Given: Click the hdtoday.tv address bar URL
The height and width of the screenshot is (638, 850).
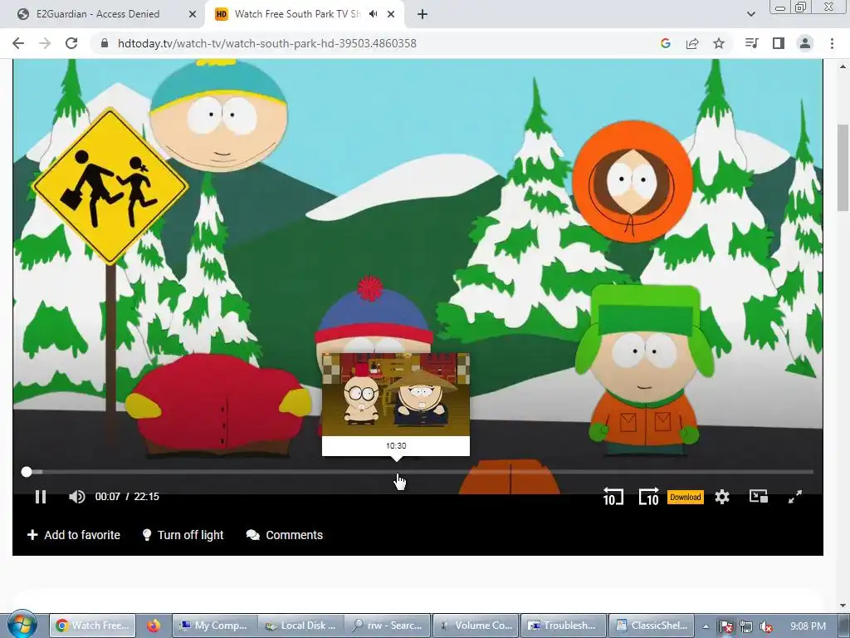Looking at the screenshot, I should (x=267, y=43).
